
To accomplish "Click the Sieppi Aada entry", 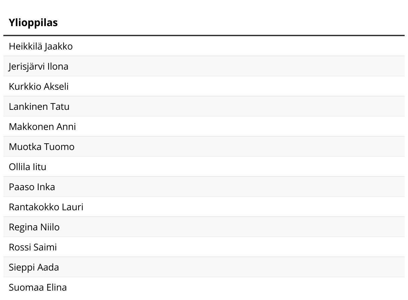I will (34, 267).
